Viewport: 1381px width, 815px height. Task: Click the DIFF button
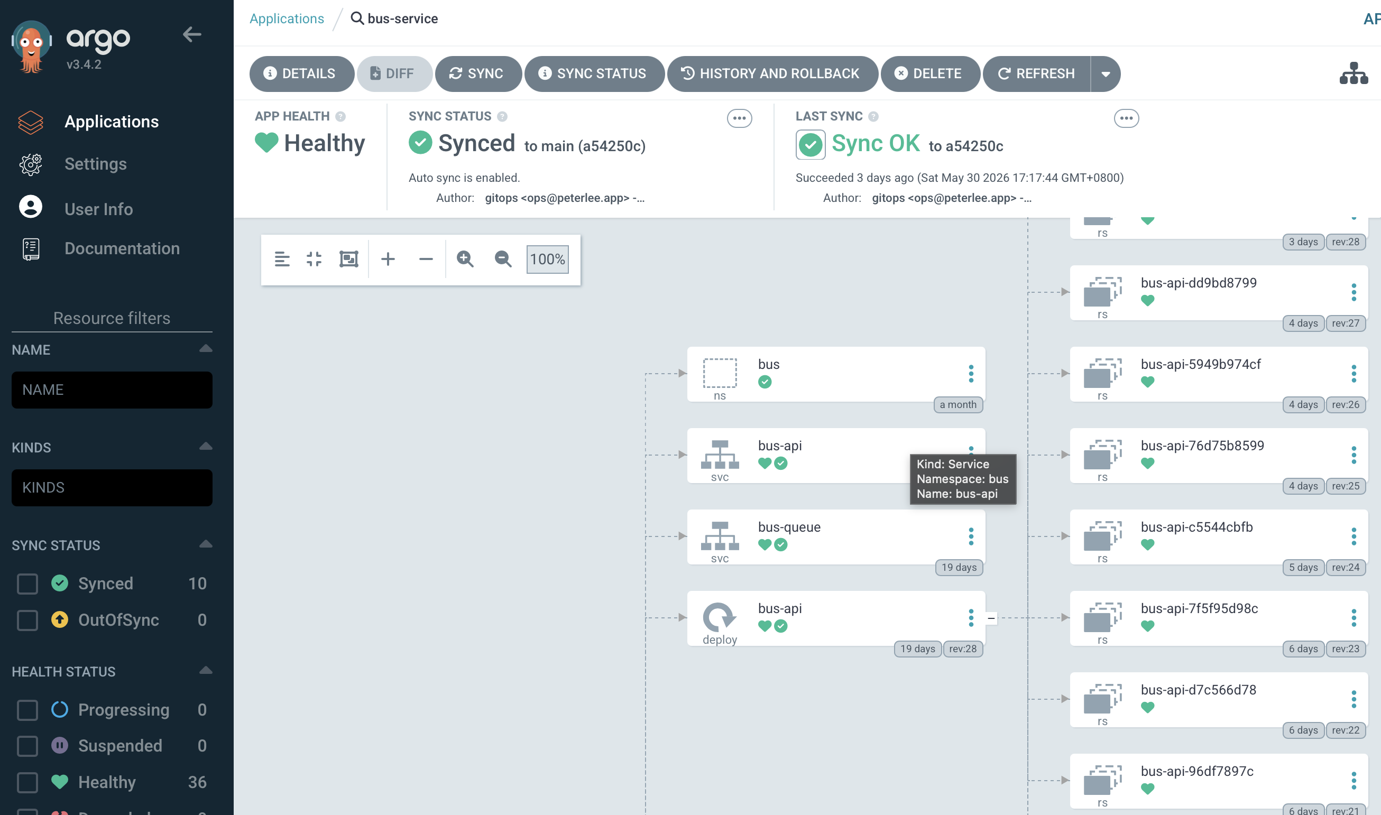[394, 73]
